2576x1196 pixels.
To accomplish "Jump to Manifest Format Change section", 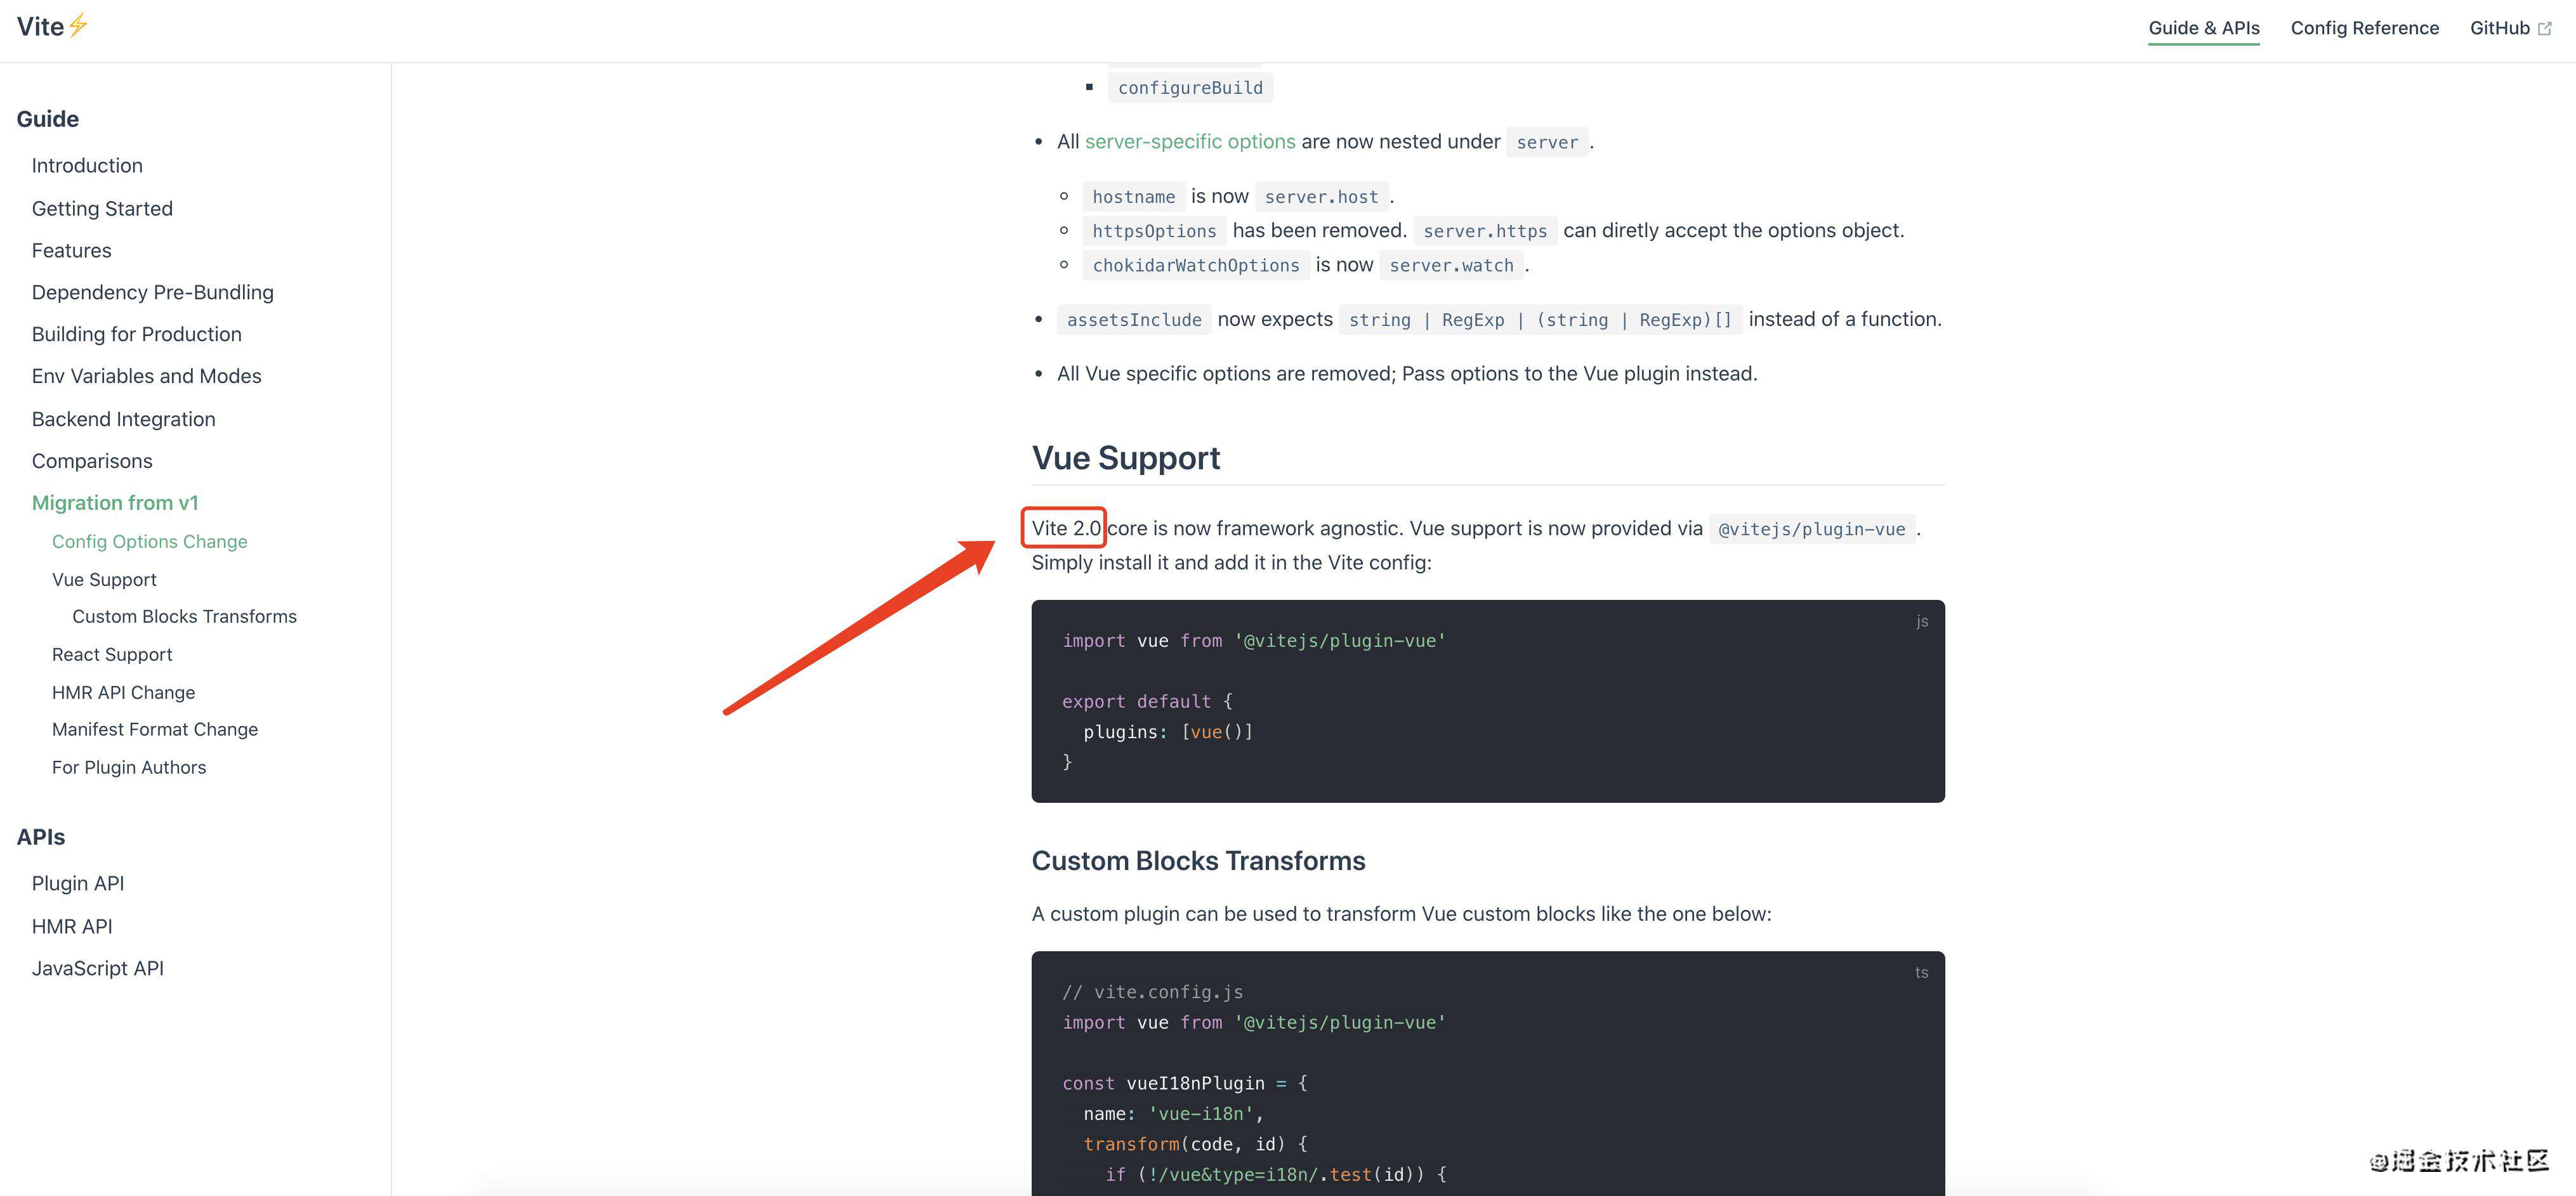I will click(x=154, y=731).
